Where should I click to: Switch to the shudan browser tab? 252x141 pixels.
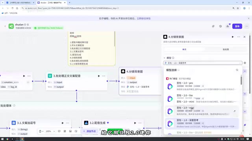(51, 3)
